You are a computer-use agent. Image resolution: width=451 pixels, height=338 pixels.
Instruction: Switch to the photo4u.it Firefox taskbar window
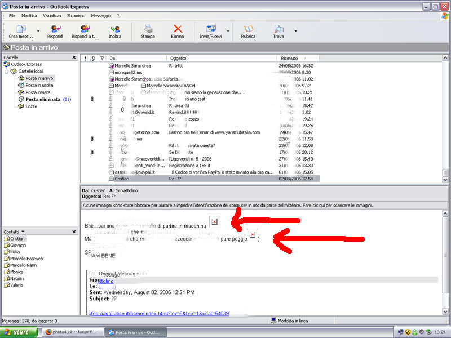(x=72, y=332)
